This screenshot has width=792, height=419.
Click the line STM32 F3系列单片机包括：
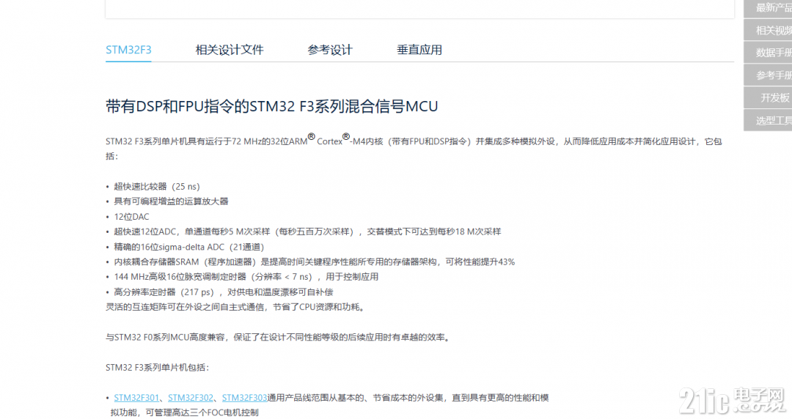click(157, 368)
